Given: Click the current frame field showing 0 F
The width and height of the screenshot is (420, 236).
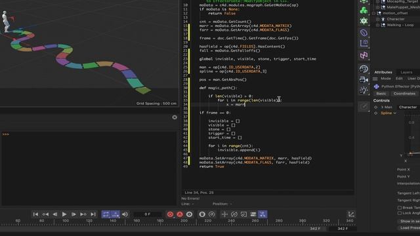Looking at the screenshot, I should click(x=148, y=214).
